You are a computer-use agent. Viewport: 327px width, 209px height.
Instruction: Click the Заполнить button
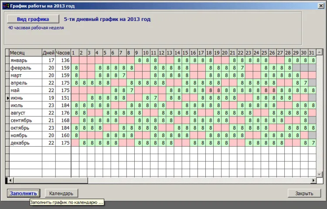[24, 193]
